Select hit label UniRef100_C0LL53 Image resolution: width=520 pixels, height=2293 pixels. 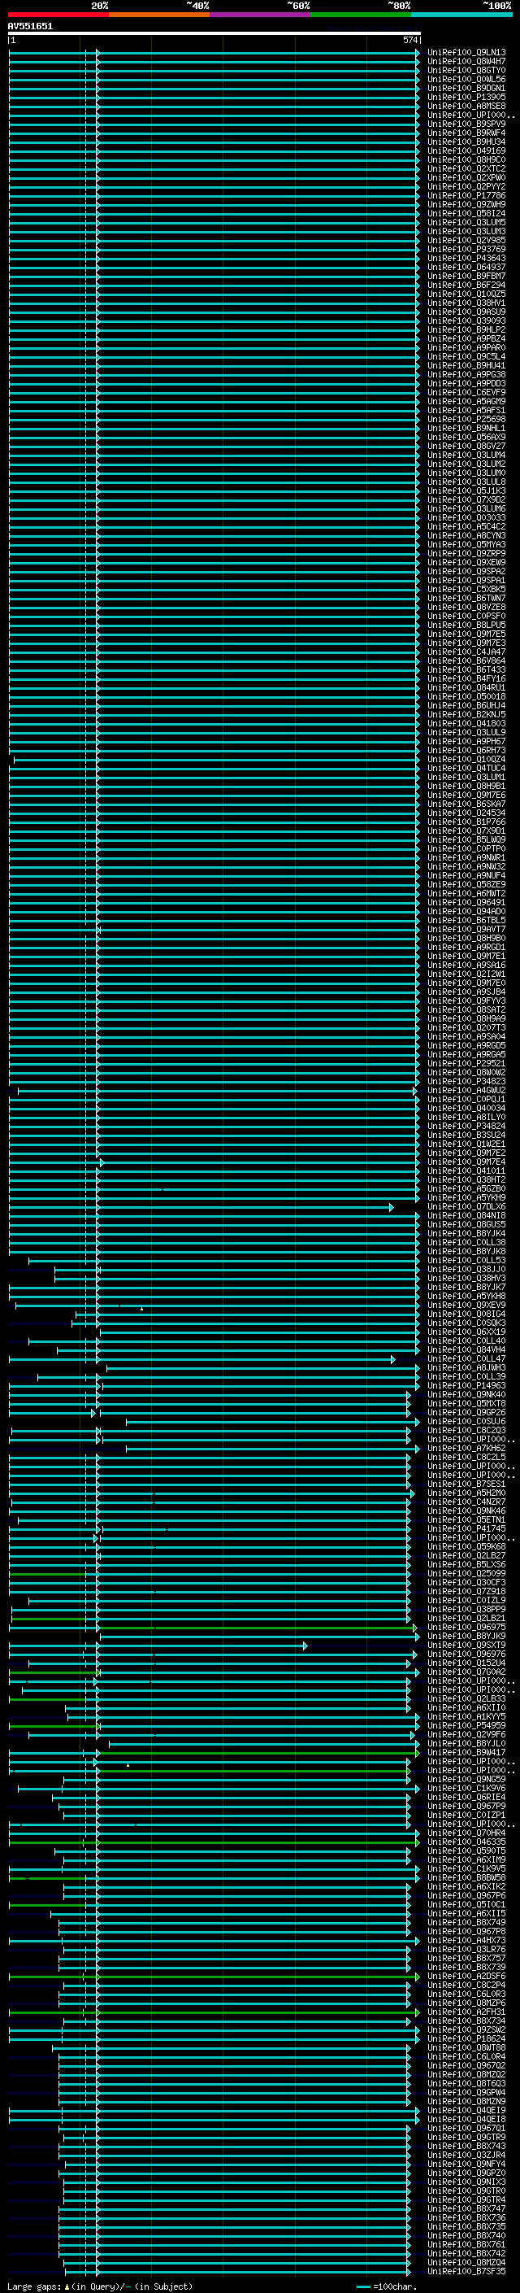[x=466, y=1261]
